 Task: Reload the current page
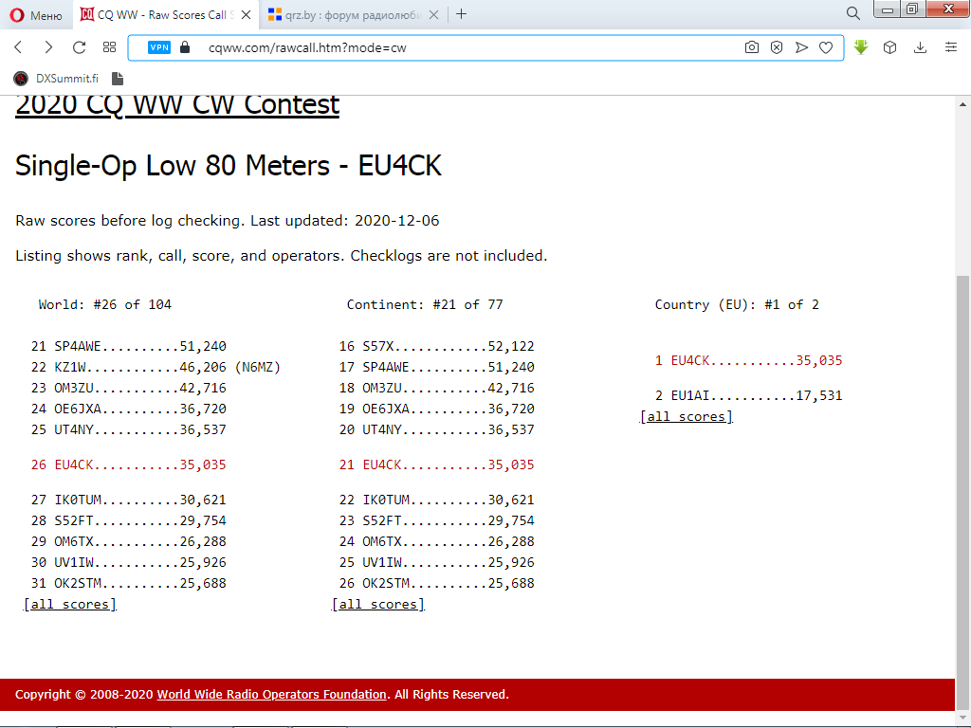(x=80, y=47)
